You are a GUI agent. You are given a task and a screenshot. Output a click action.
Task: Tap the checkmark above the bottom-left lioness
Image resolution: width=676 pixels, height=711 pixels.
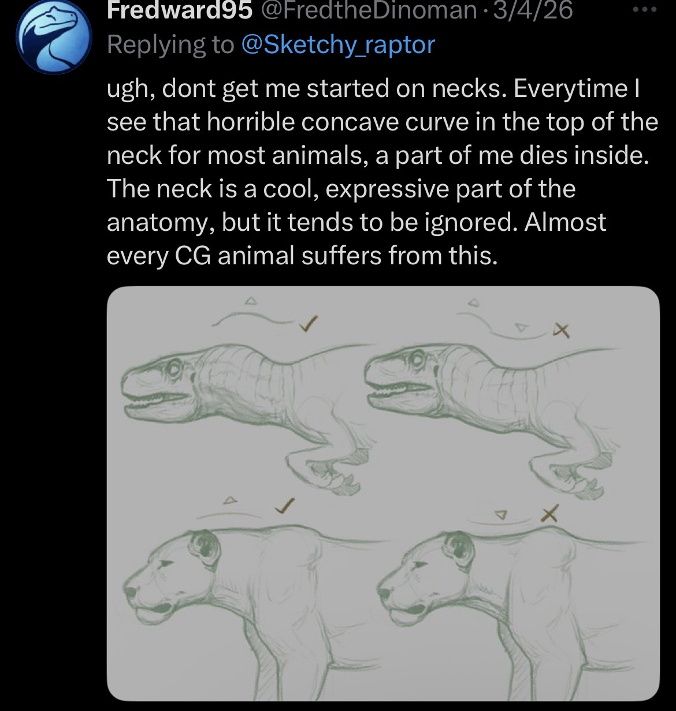click(x=284, y=505)
